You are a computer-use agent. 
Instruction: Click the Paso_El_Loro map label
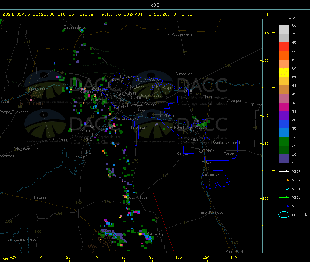click(x=238, y=252)
